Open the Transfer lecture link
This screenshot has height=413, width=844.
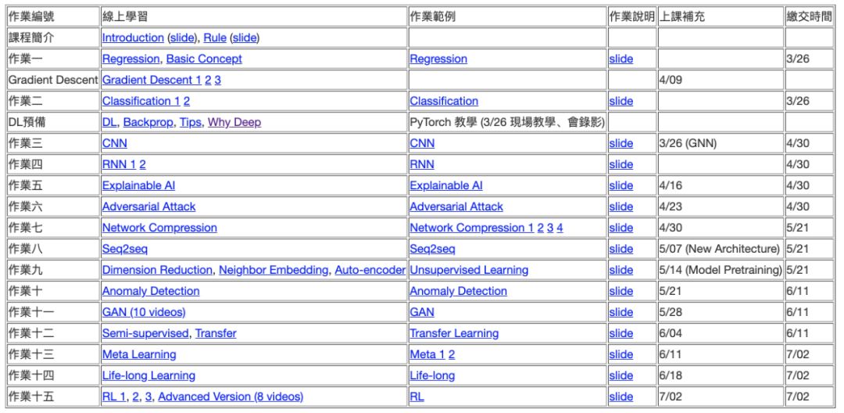(216, 333)
